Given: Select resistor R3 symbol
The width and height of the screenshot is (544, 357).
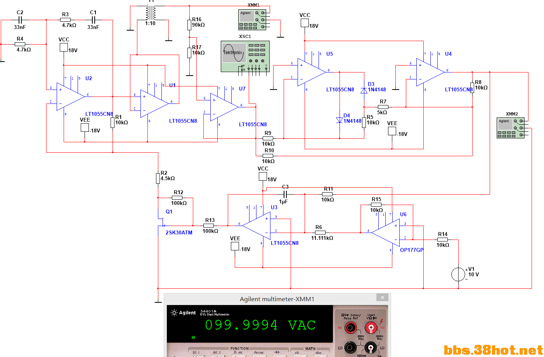Looking at the screenshot, I should pyautogui.click(x=66, y=20).
